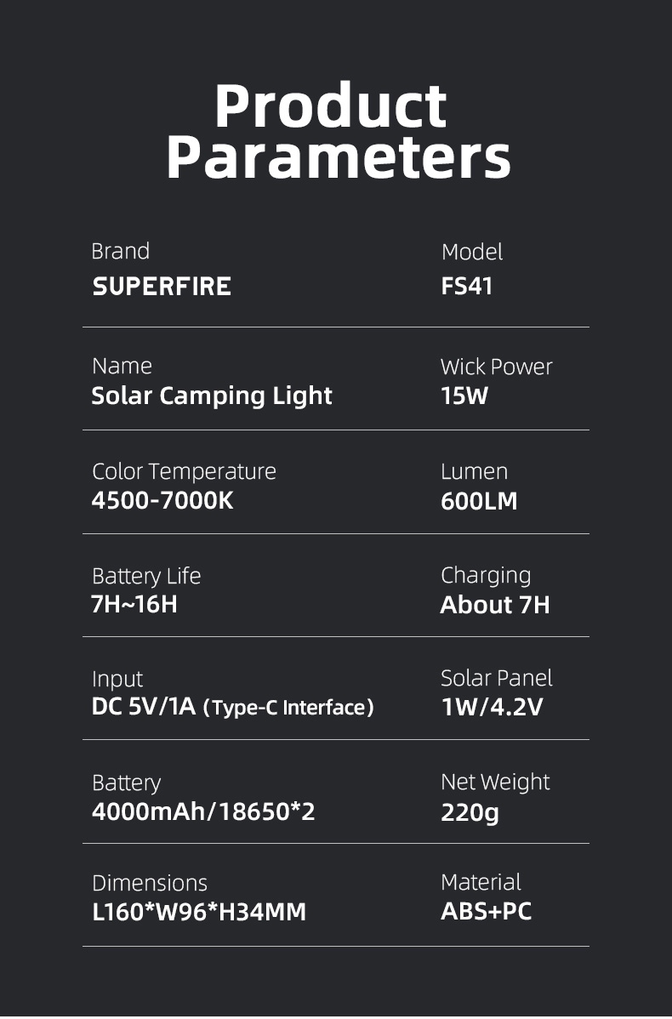Click the Color Temperature label
The image size is (672, 1019).
pyautogui.click(x=184, y=471)
